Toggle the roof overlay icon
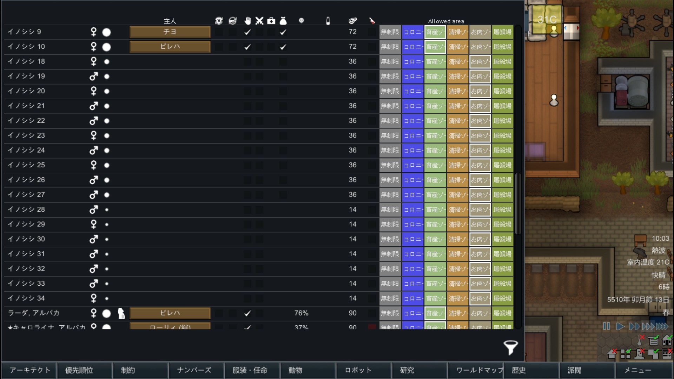This screenshot has height=379, width=674. [x=612, y=353]
